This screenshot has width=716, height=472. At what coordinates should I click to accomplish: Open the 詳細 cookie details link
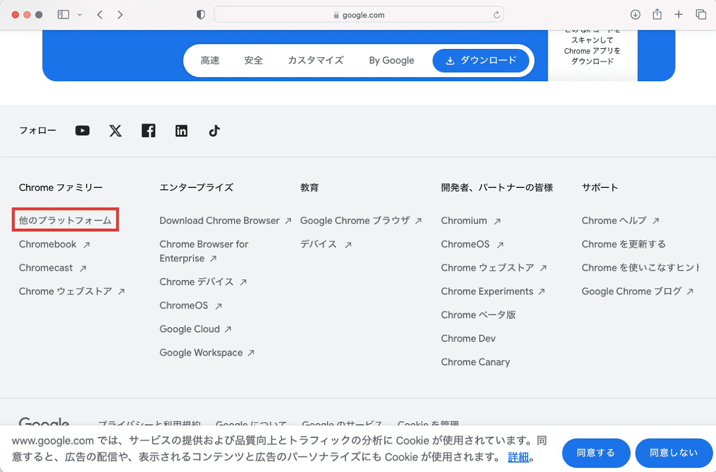click(x=519, y=458)
